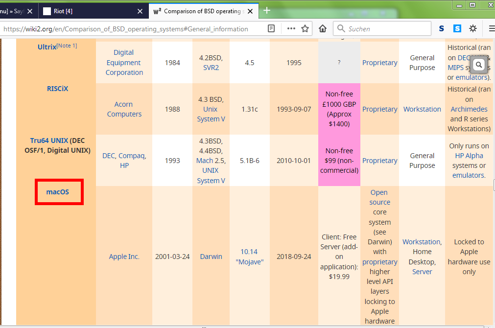Open the Ultrix link
Screen dimensions: 495x328
(x=47, y=47)
